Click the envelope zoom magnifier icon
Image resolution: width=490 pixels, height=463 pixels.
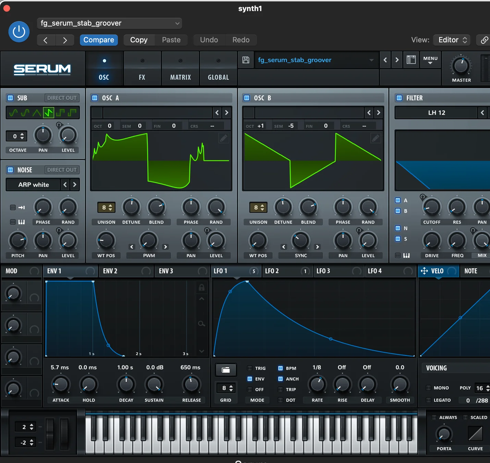pyautogui.click(x=201, y=323)
